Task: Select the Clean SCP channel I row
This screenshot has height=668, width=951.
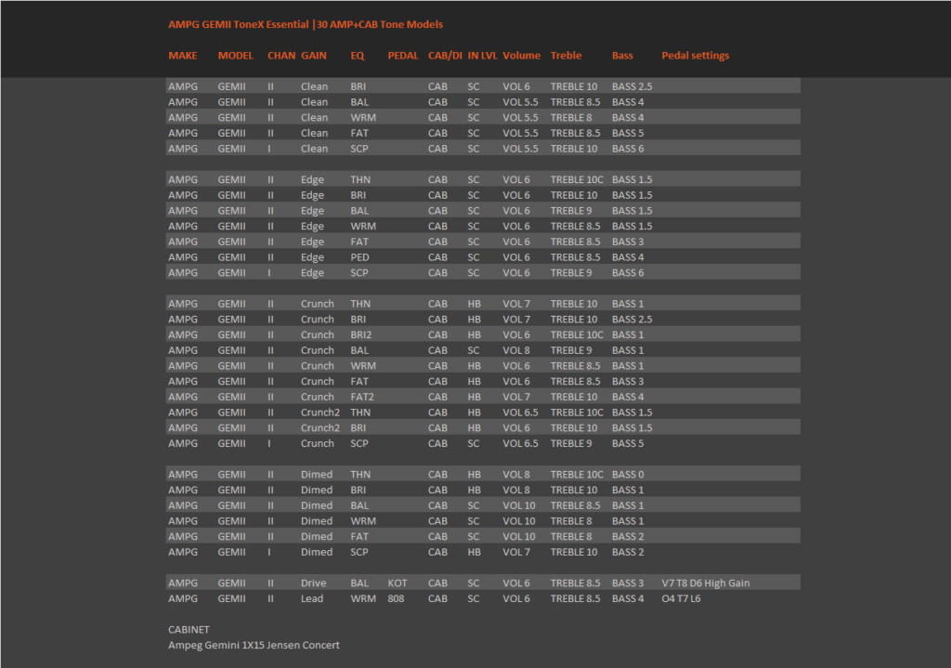Action: click(x=483, y=148)
